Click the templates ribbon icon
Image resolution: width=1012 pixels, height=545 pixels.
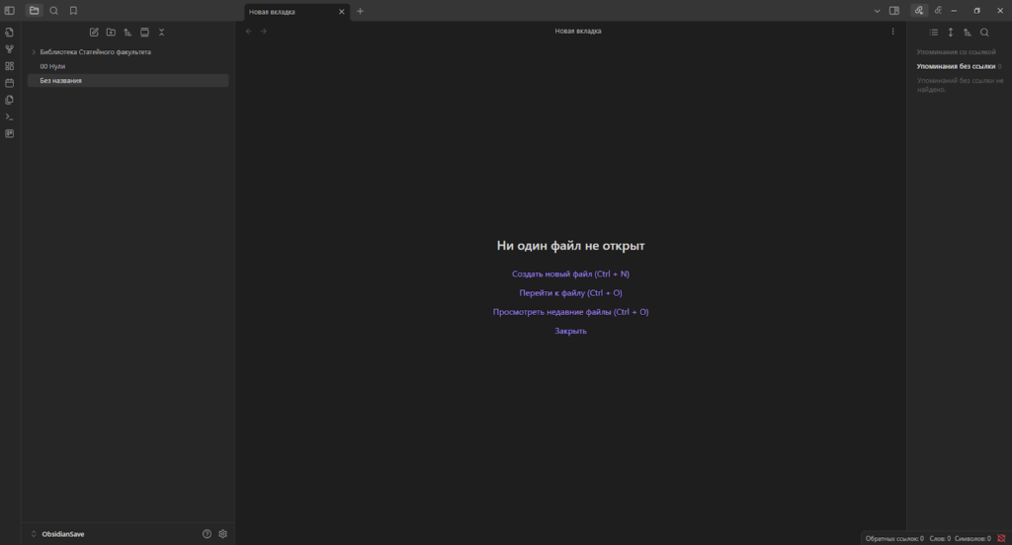[10, 100]
